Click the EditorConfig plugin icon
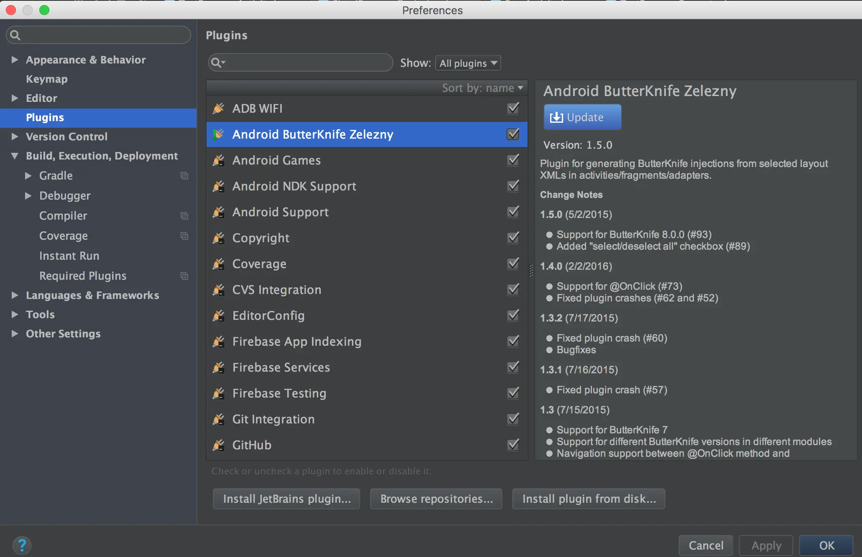Screen dimensions: 862x557 [x=219, y=316]
